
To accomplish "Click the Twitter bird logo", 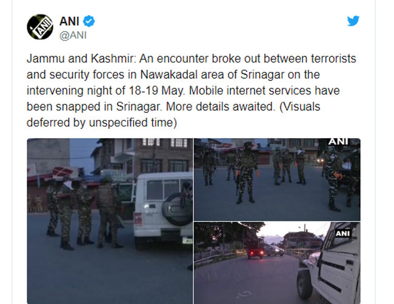I will coord(353,21).
